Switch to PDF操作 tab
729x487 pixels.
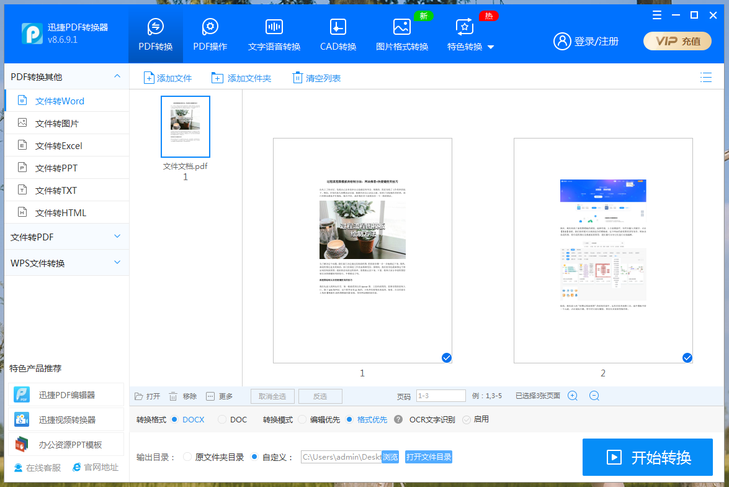(x=210, y=35)
